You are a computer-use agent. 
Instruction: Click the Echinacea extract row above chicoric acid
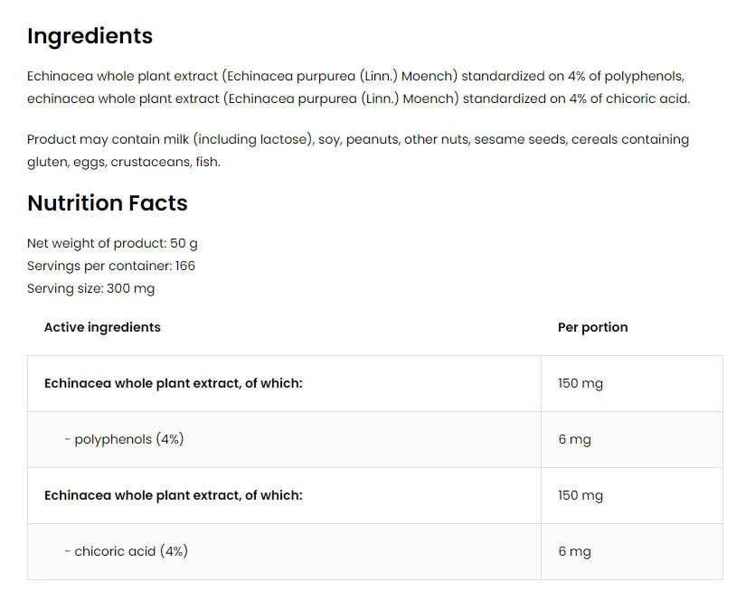173,495
